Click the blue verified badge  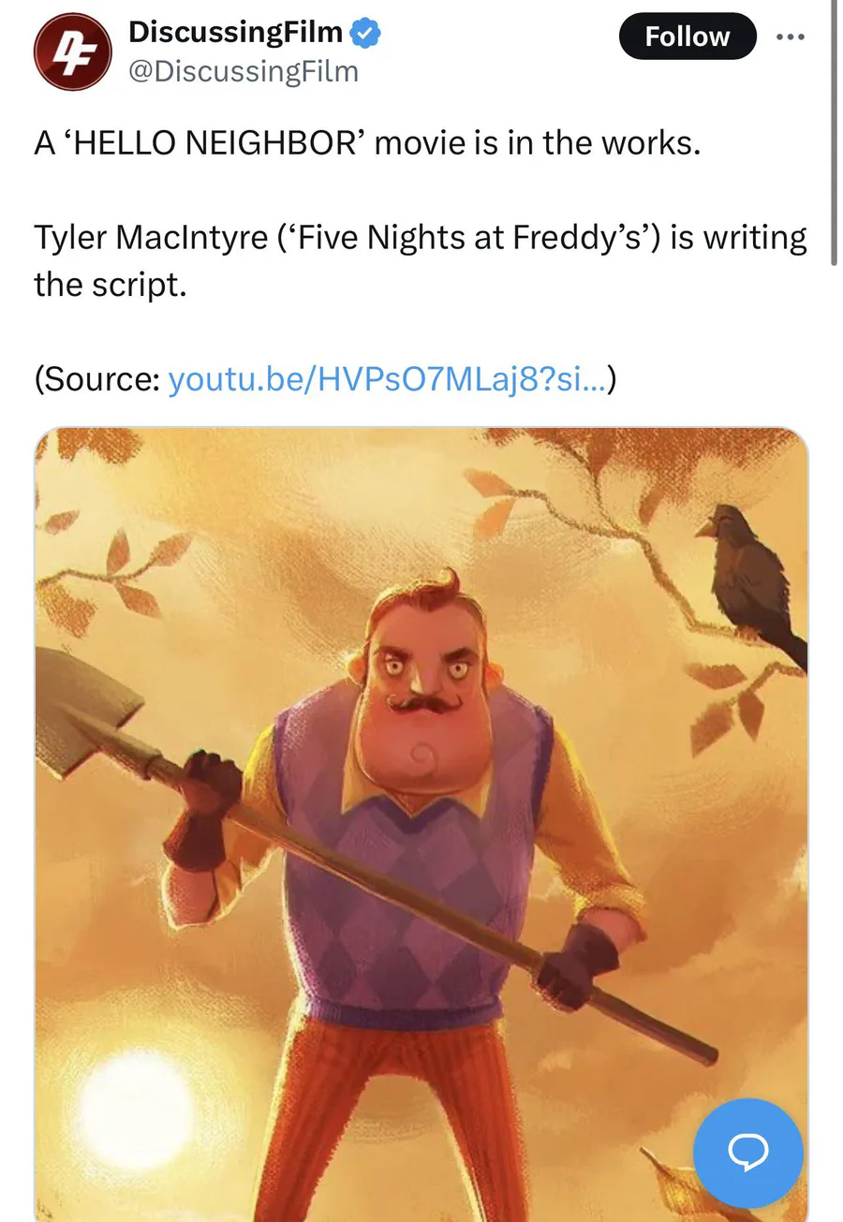[365, 34]
